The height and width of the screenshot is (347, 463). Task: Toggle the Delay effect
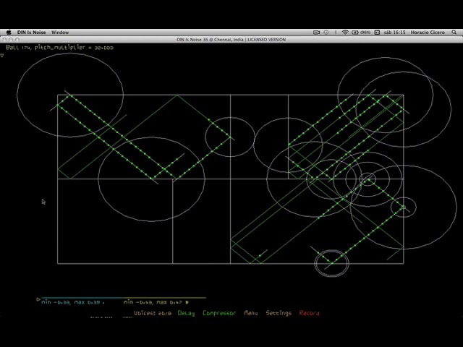click(186, 313)
